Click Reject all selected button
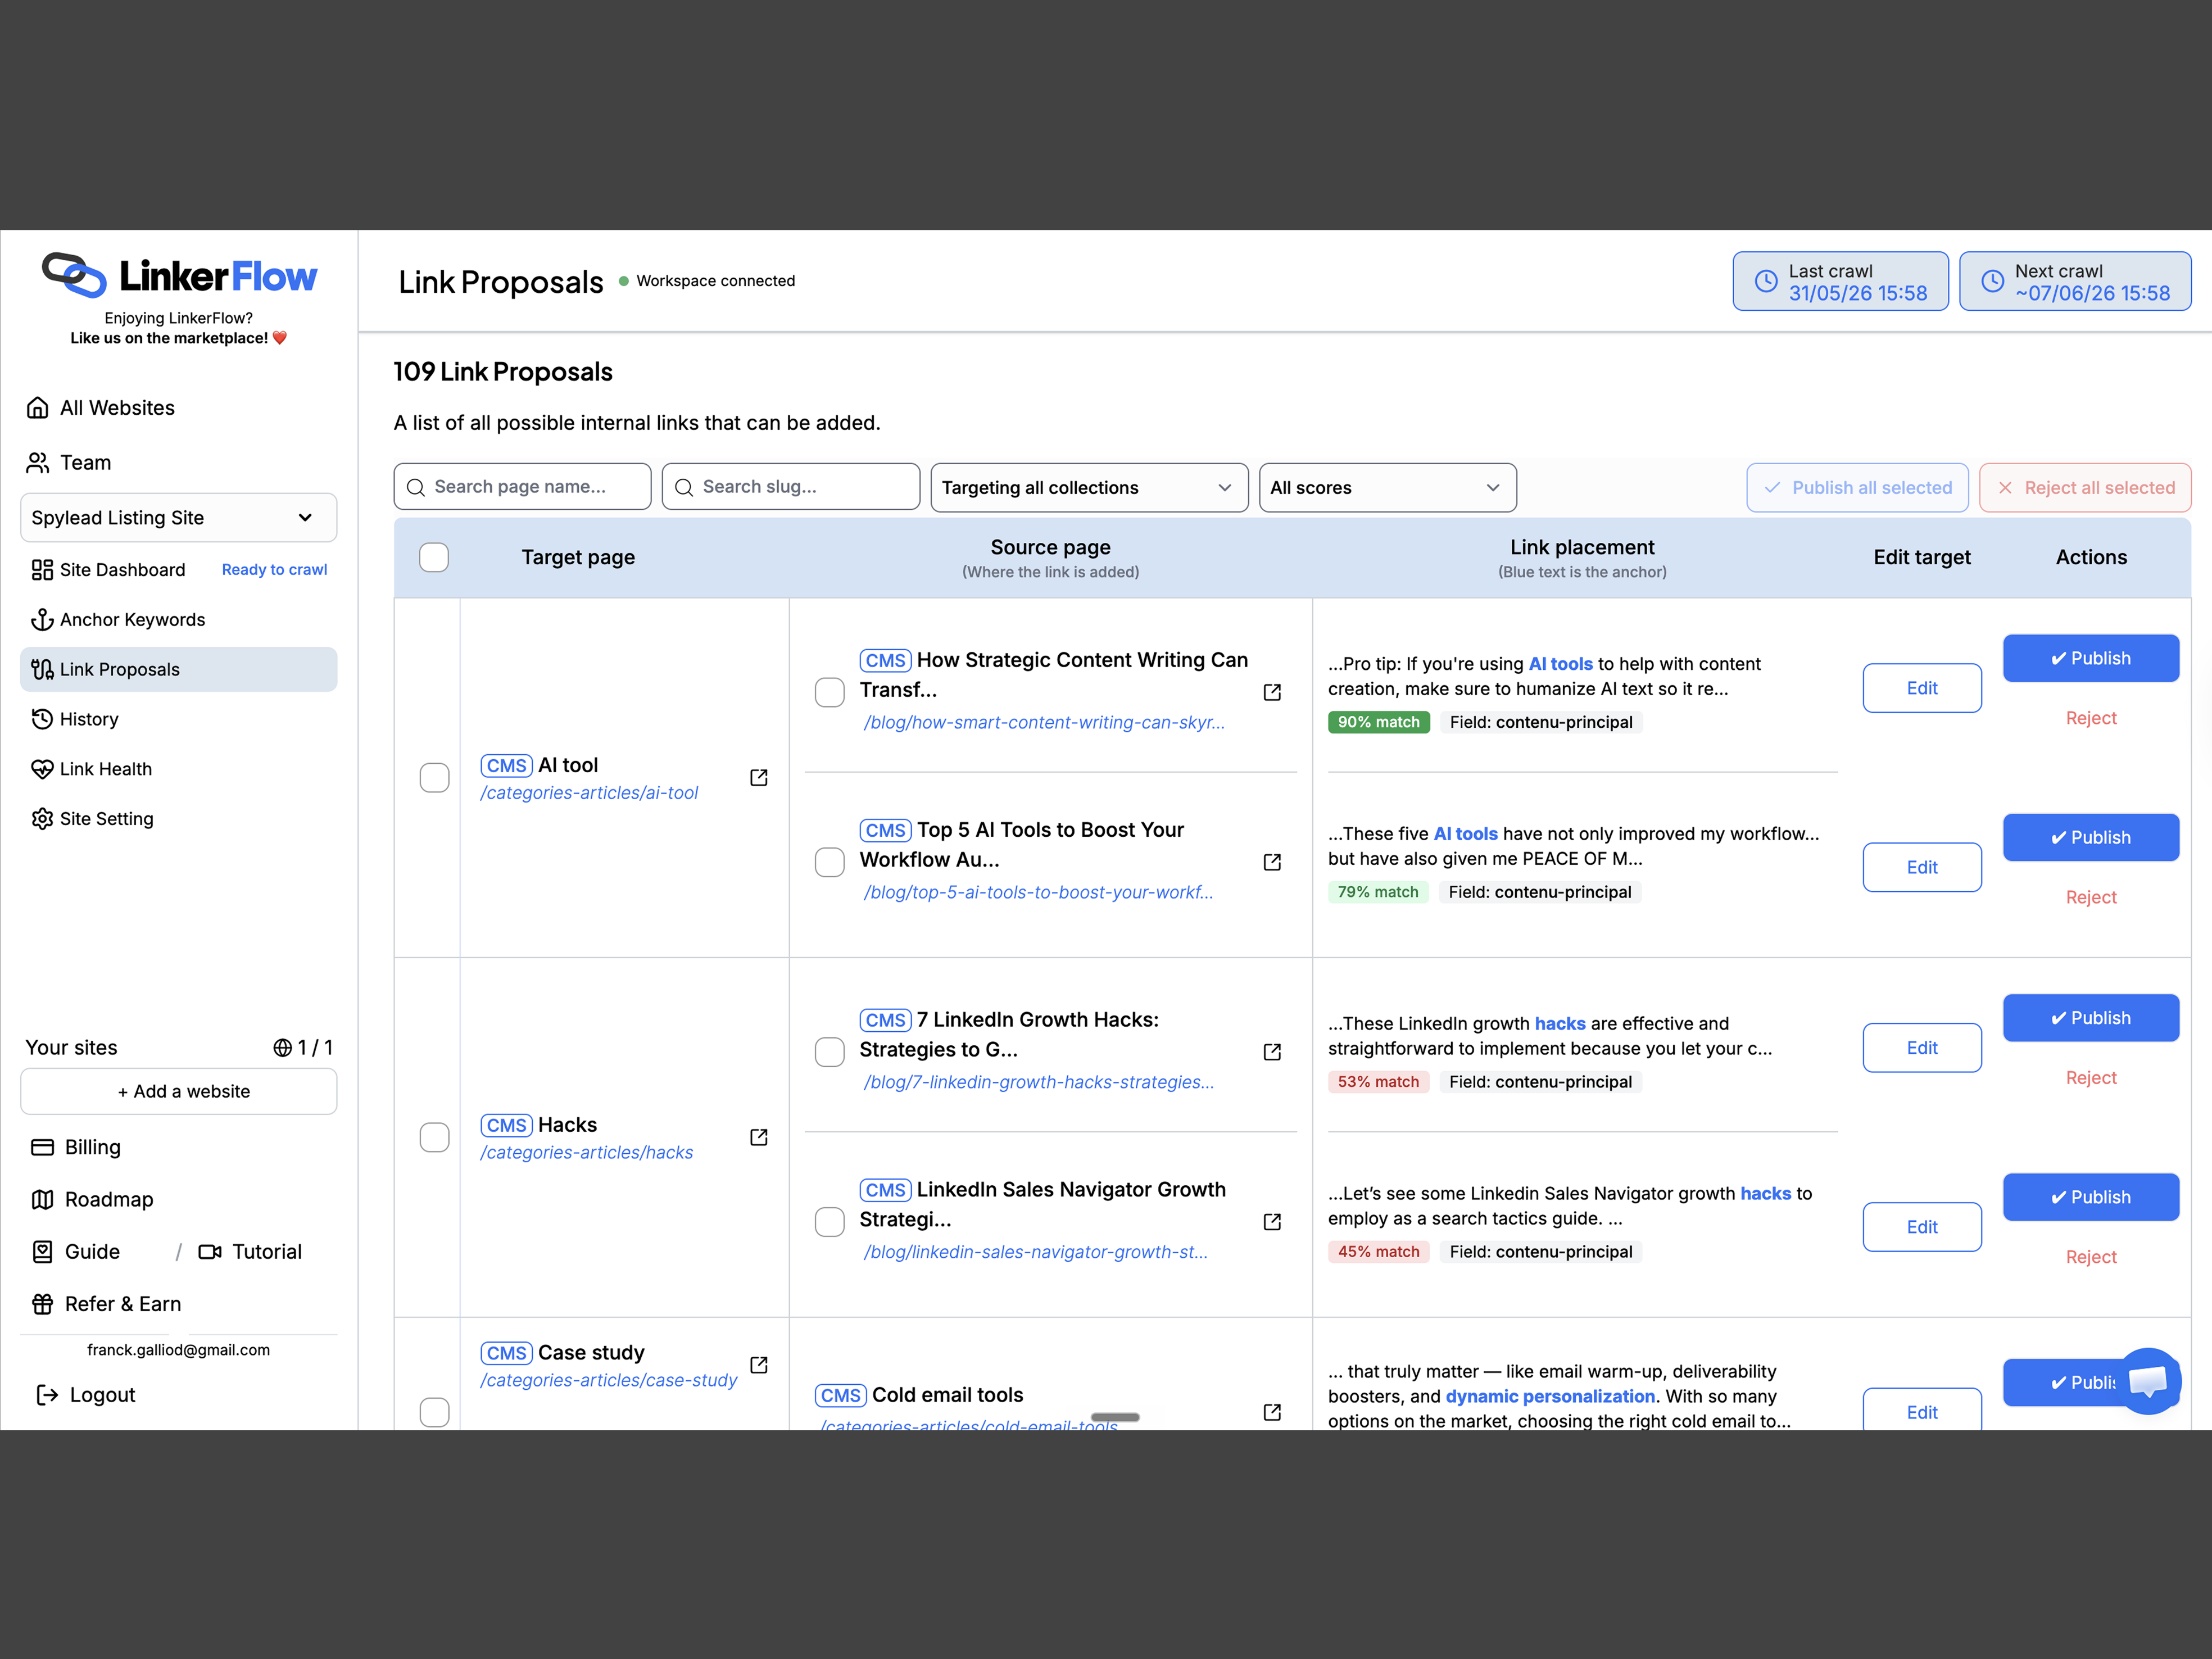The height and width of the screenshot is (1659, 2212). 2085,488
